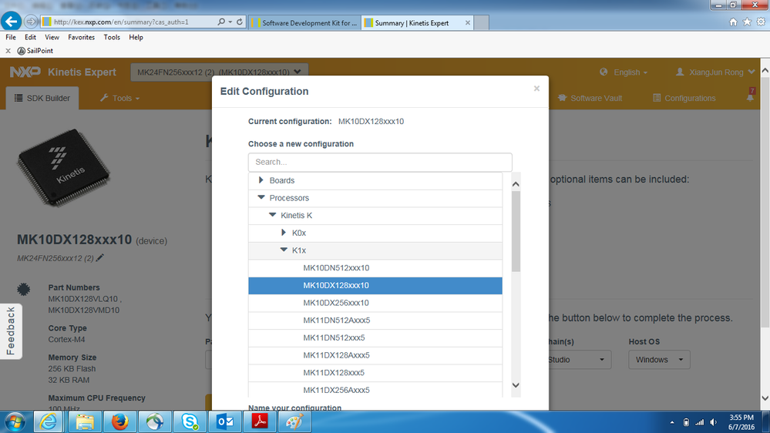This screenshot has height=433, width=770.
Task: Open the Favorites star icon
Action: point(747,22)
